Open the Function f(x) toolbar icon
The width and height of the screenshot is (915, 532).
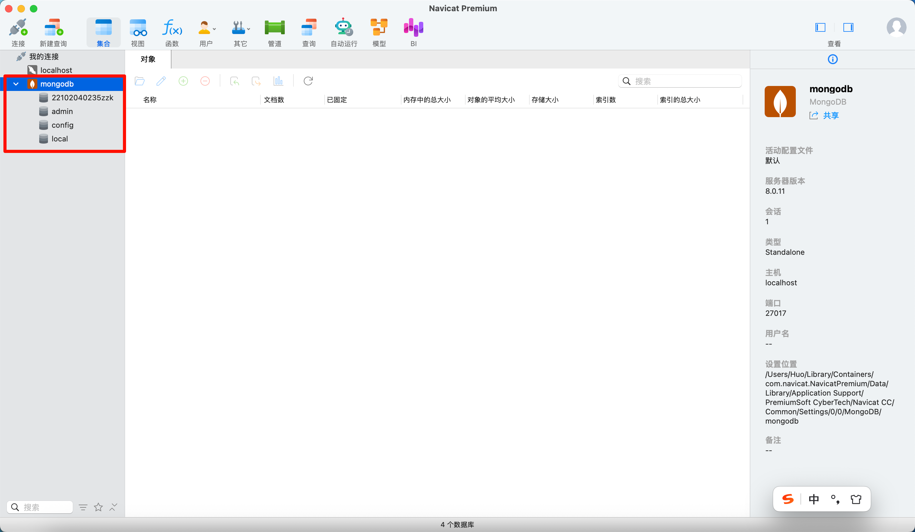pyautogui.click(x=172, y=28)
